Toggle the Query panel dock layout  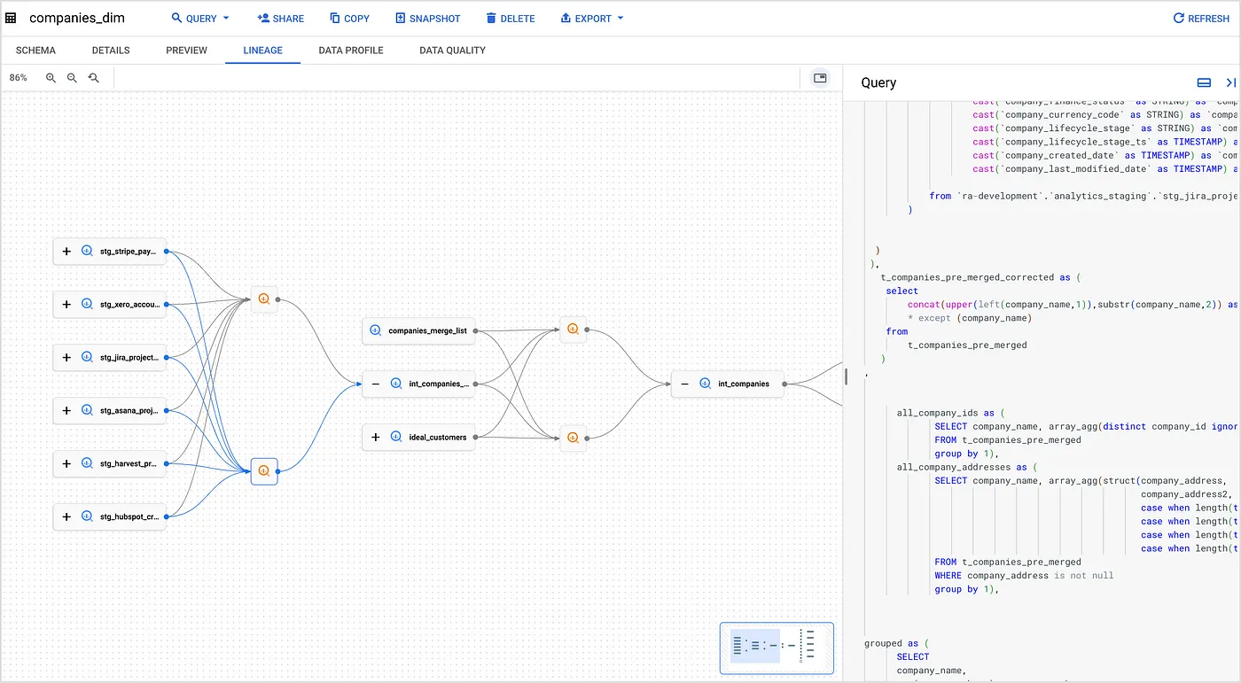tap(1204, 82)
